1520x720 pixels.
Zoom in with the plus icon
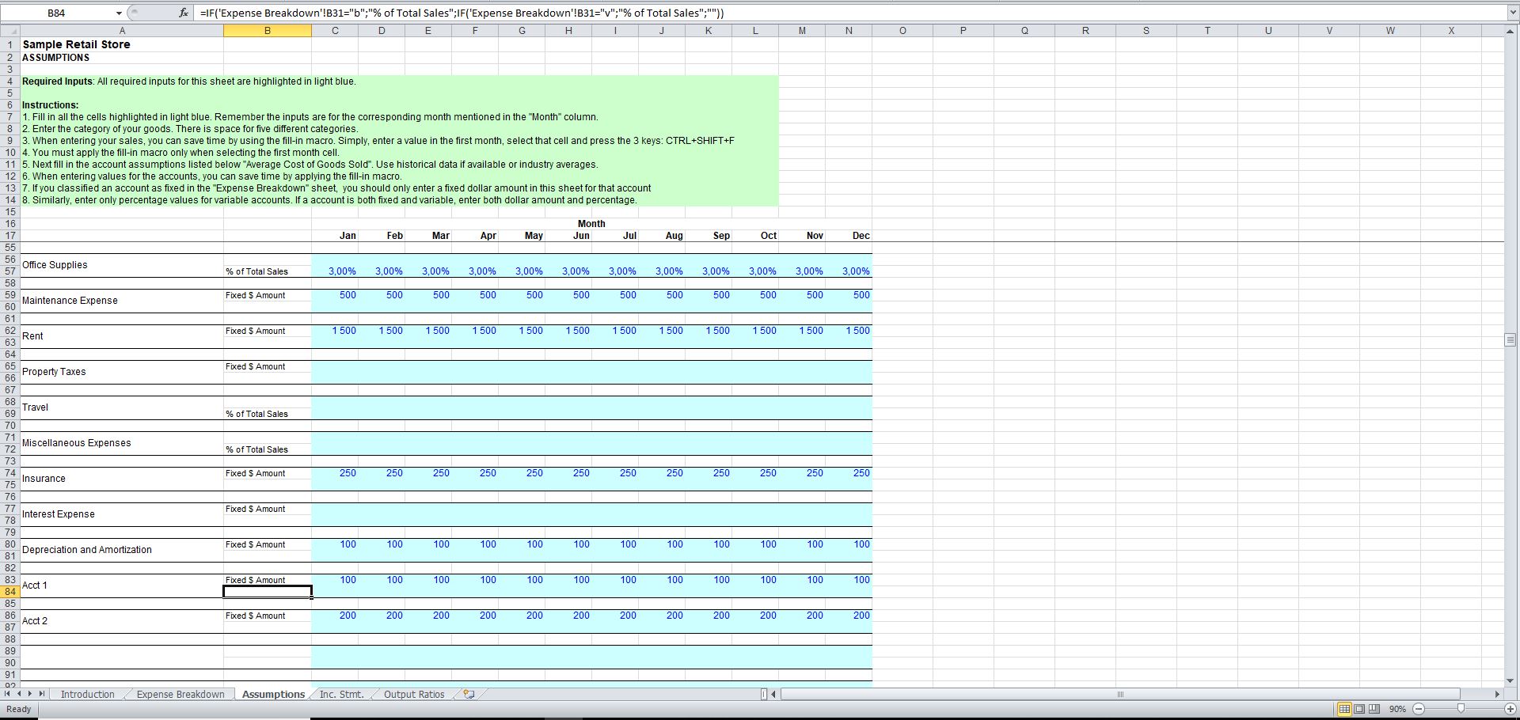pyautogui.click(x=1510, y=709)
